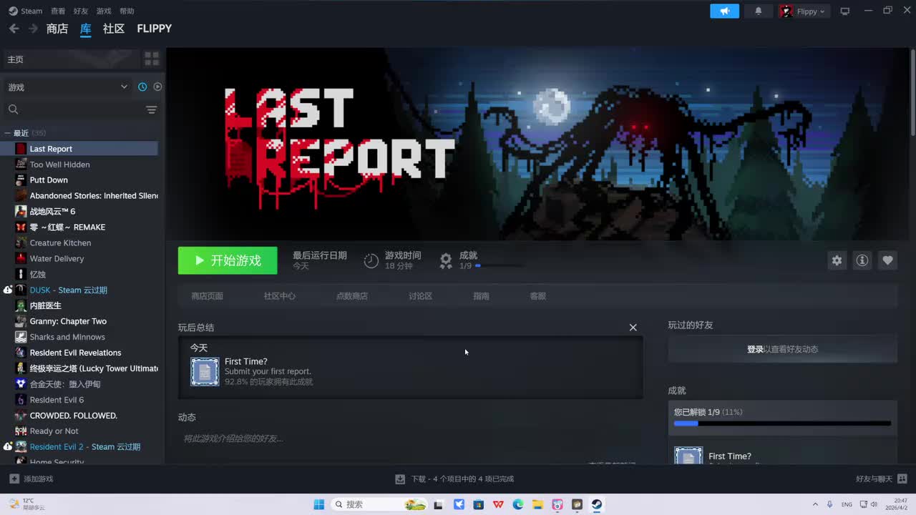916x515 pixels.
Task: Click 登录 to view friend activity
Action: (755, 349)
